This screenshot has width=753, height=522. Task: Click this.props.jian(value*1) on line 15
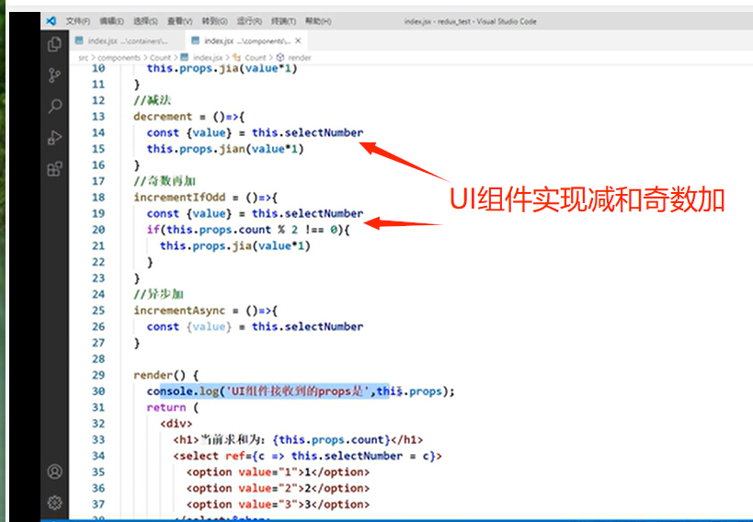[225, 149]
